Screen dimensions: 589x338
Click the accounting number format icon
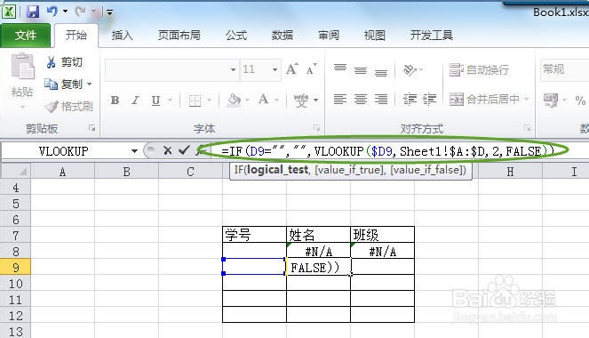[x=551, y=100]
